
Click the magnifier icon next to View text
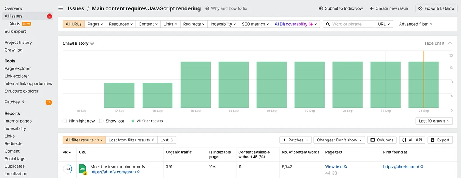click(346, 167)
